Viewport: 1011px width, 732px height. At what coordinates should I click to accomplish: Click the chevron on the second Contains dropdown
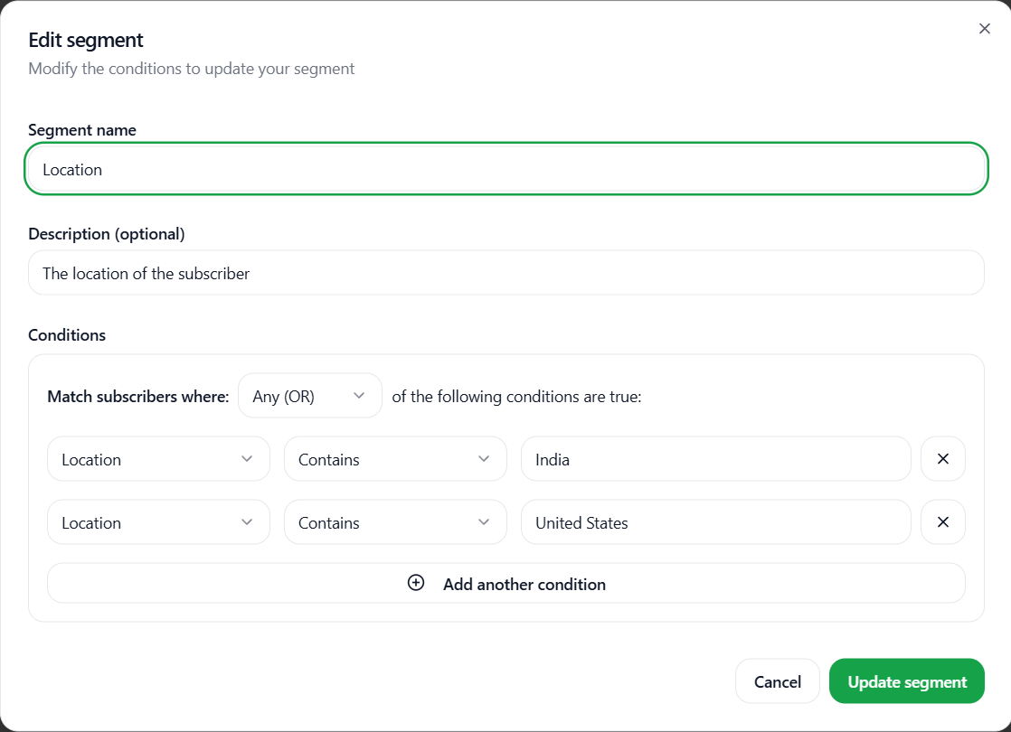click(483, 521)
